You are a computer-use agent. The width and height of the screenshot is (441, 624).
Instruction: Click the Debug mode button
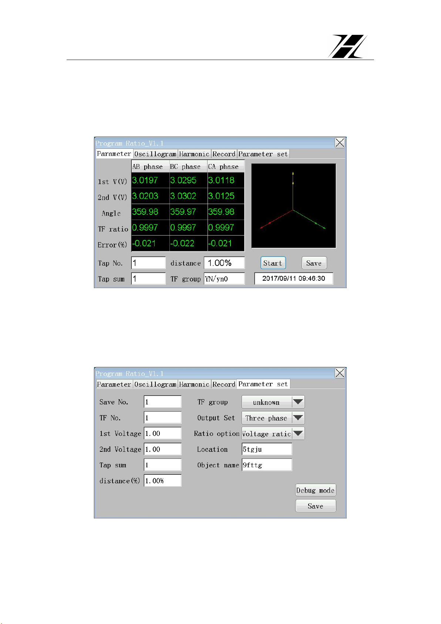point(316,490)
